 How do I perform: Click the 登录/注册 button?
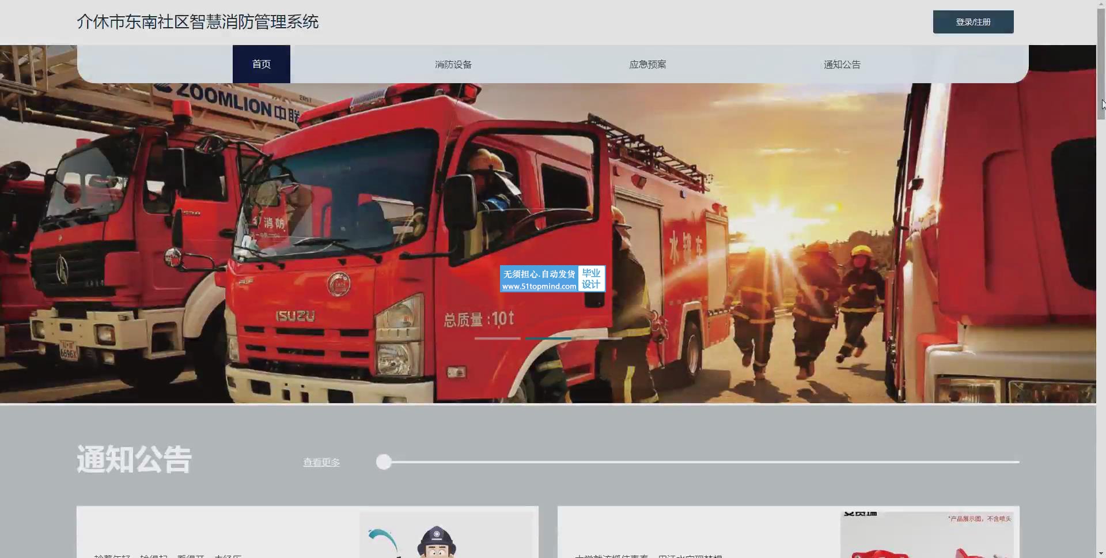tap(973, 22)
